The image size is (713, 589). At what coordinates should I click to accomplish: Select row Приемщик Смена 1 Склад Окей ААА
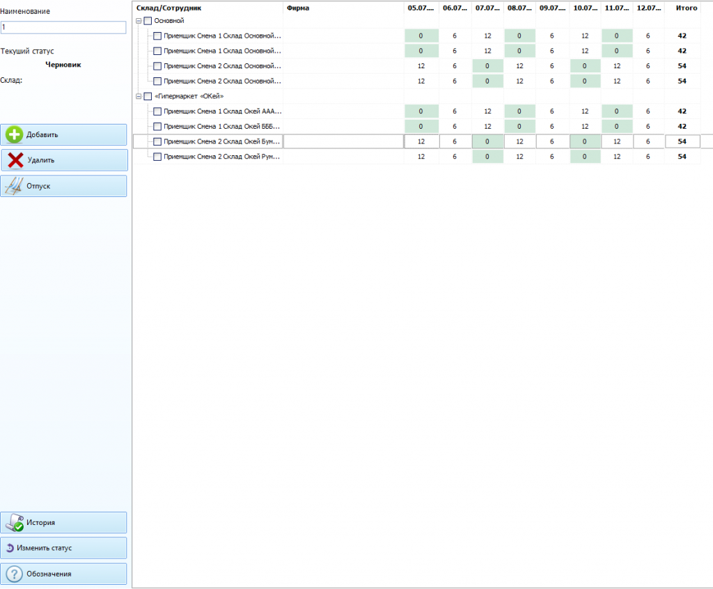pyautogui.click(x=222, y=111)
